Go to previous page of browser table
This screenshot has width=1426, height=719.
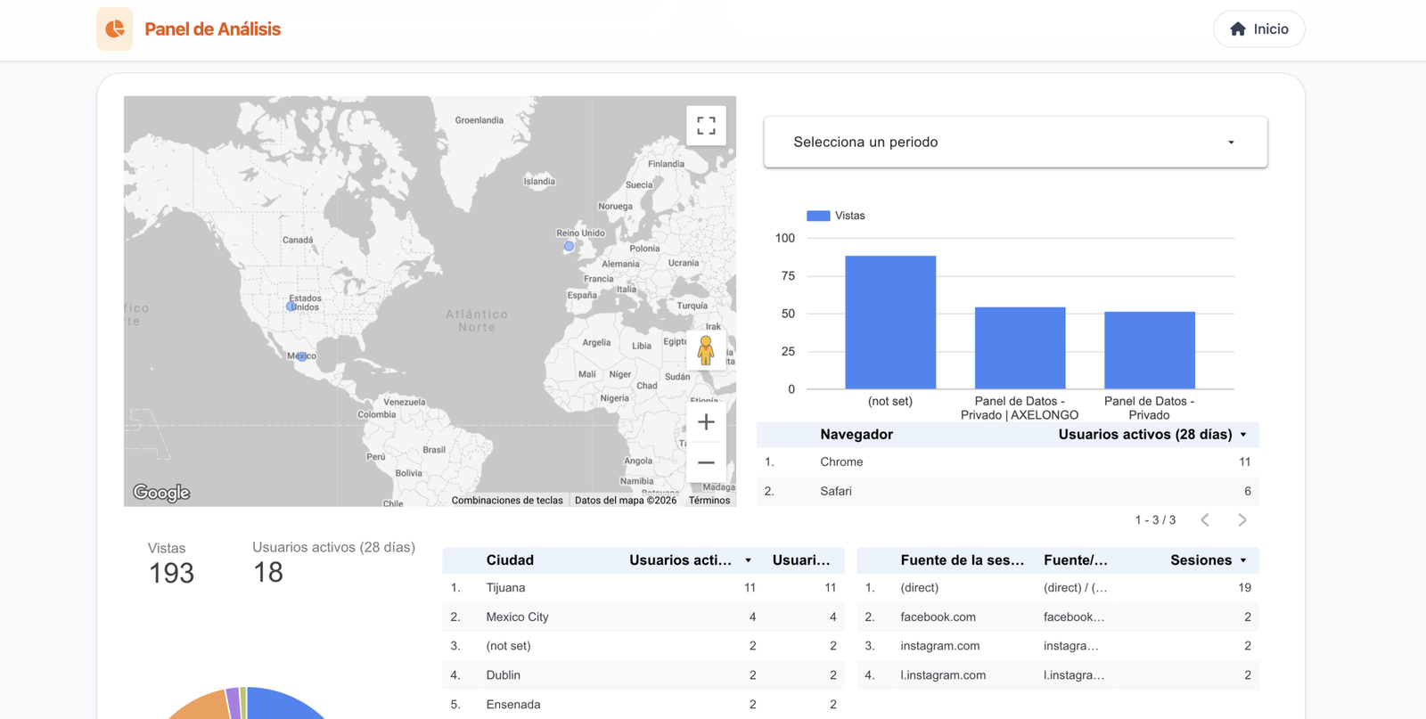click(1205, 520)
